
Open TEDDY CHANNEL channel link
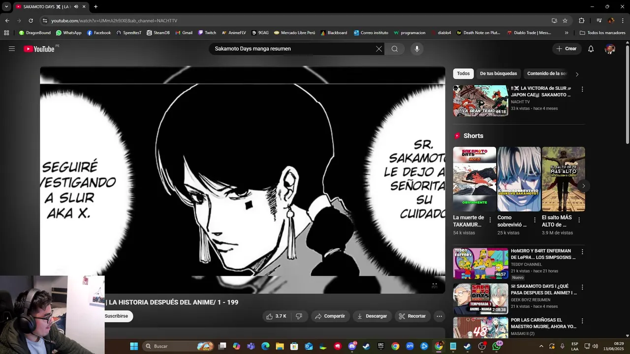tap(526, 265)
